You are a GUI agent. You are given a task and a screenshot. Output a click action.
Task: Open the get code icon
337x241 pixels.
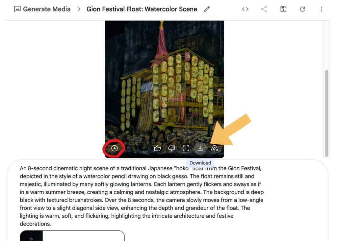point(245,9)
